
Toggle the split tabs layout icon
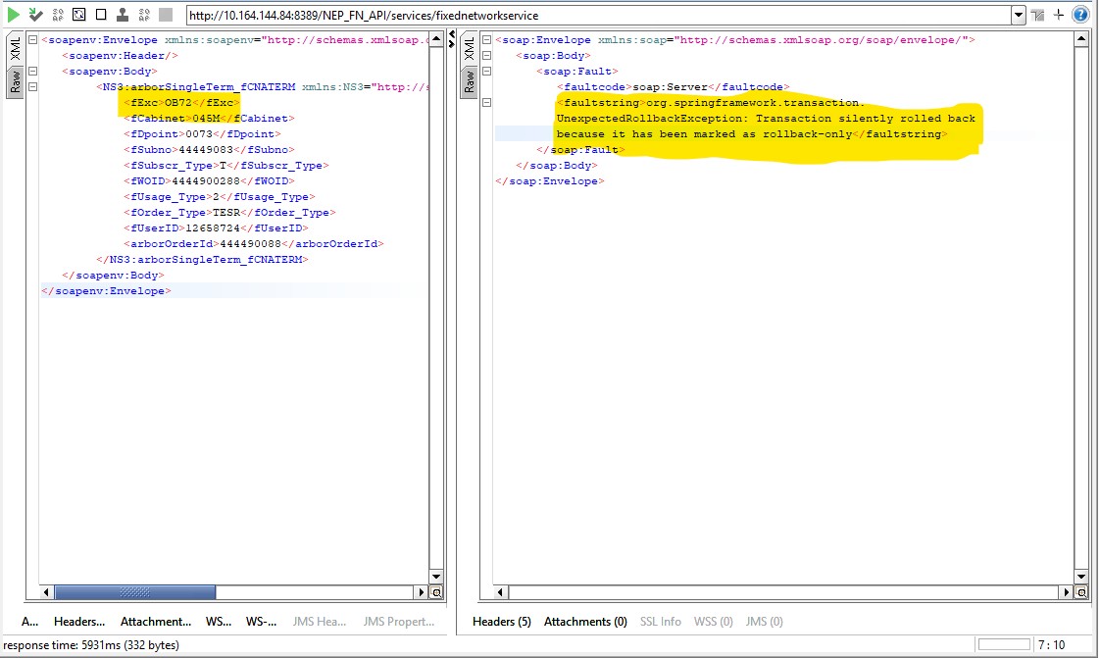(1038, 15)
